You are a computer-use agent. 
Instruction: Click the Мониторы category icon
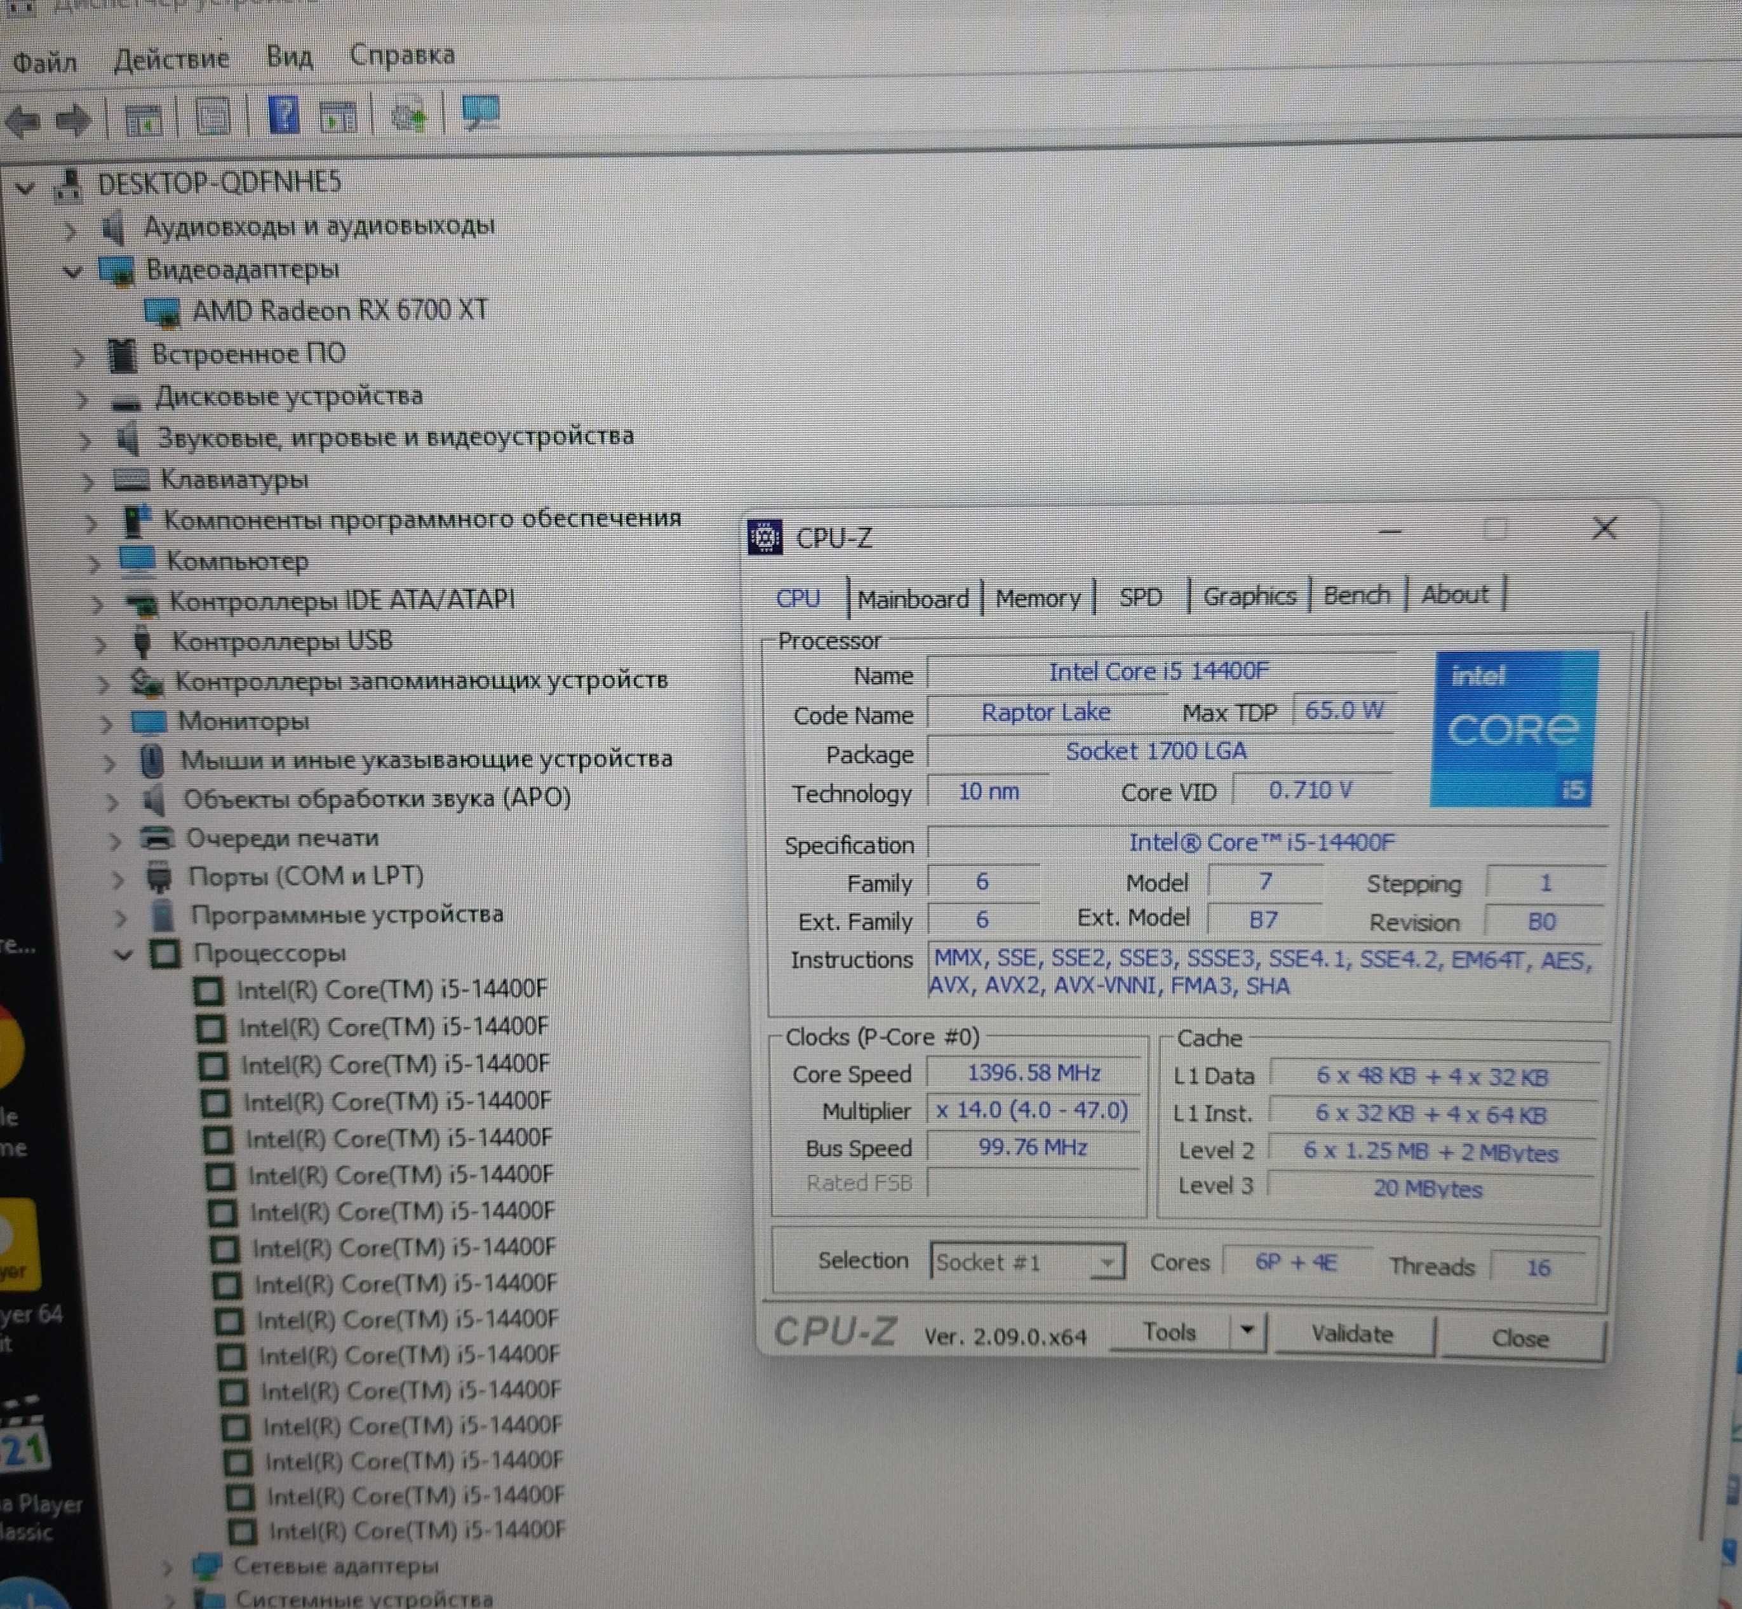pos(148,722)
